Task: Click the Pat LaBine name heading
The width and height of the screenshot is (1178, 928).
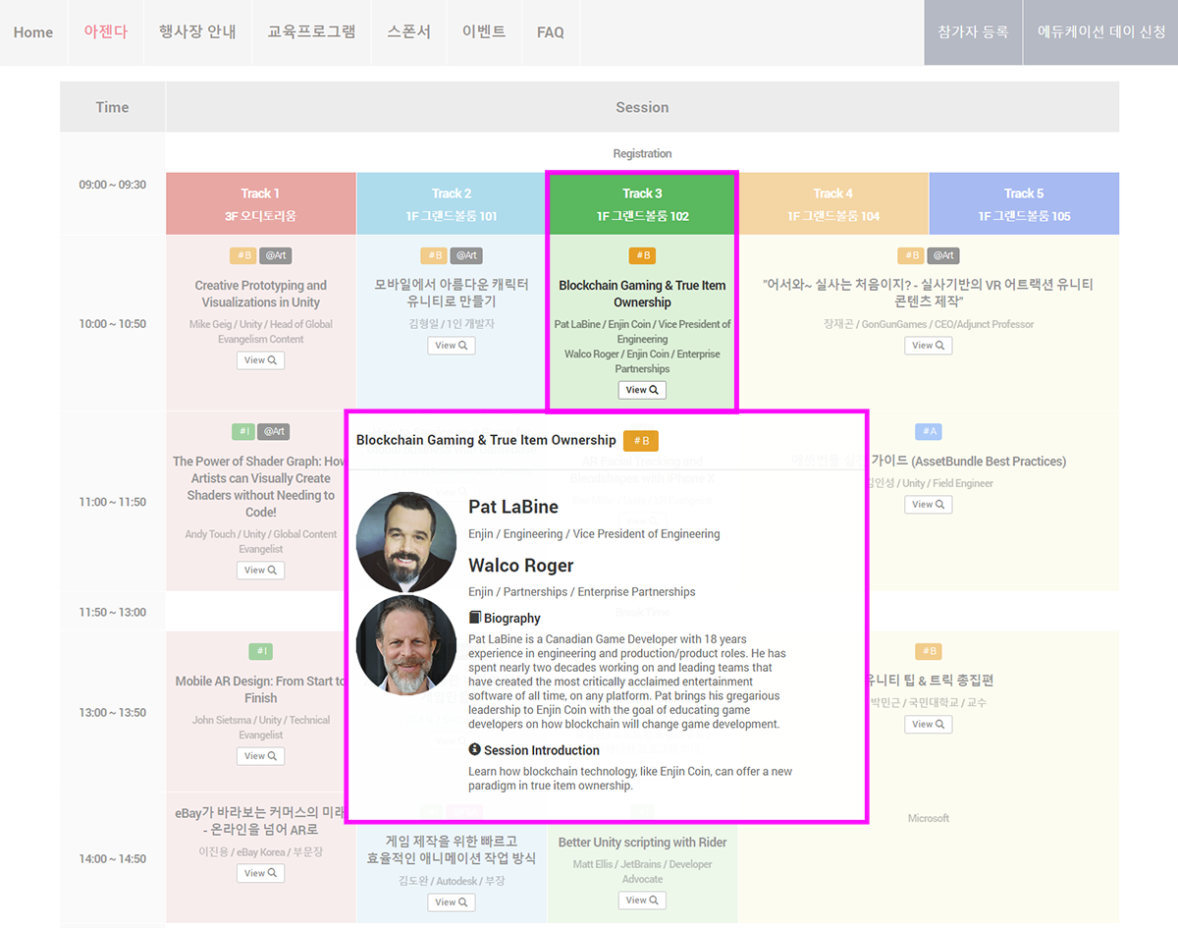Action: click(x=513, y=507)
